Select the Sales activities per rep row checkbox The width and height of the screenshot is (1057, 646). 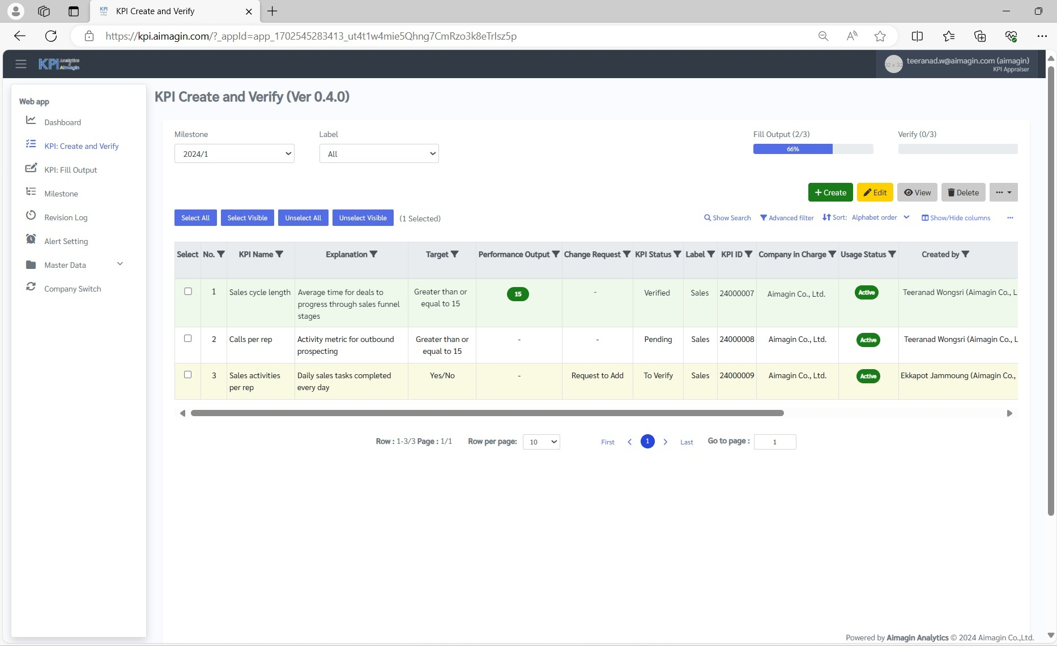point(188,374)
